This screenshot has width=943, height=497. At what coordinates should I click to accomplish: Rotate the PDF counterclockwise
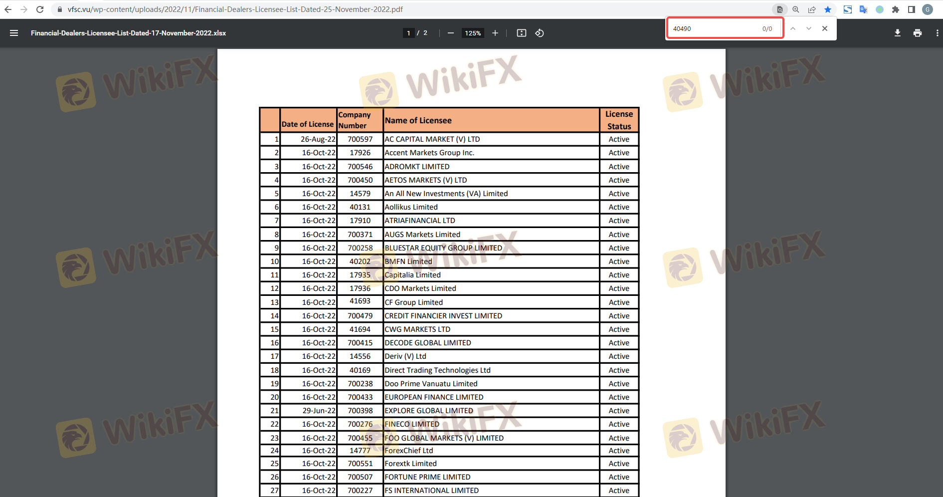click(540, 33)
